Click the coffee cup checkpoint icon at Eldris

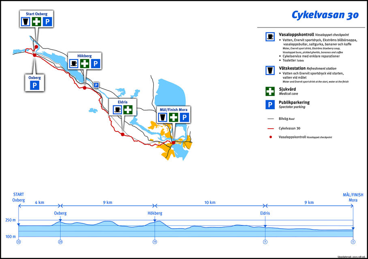click(x=117, y=109)
